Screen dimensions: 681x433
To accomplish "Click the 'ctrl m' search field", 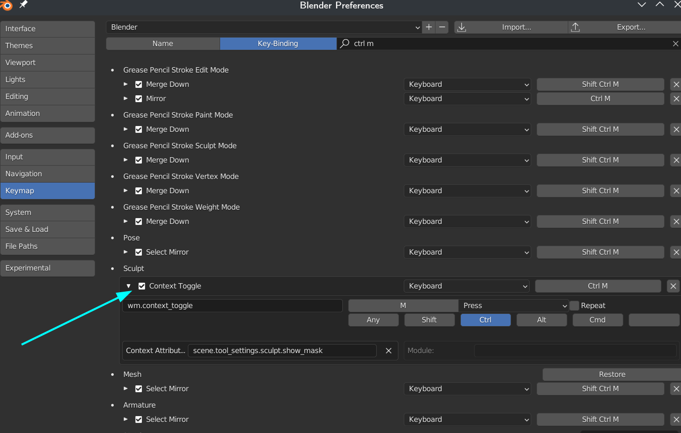I will tap(508, 43).
